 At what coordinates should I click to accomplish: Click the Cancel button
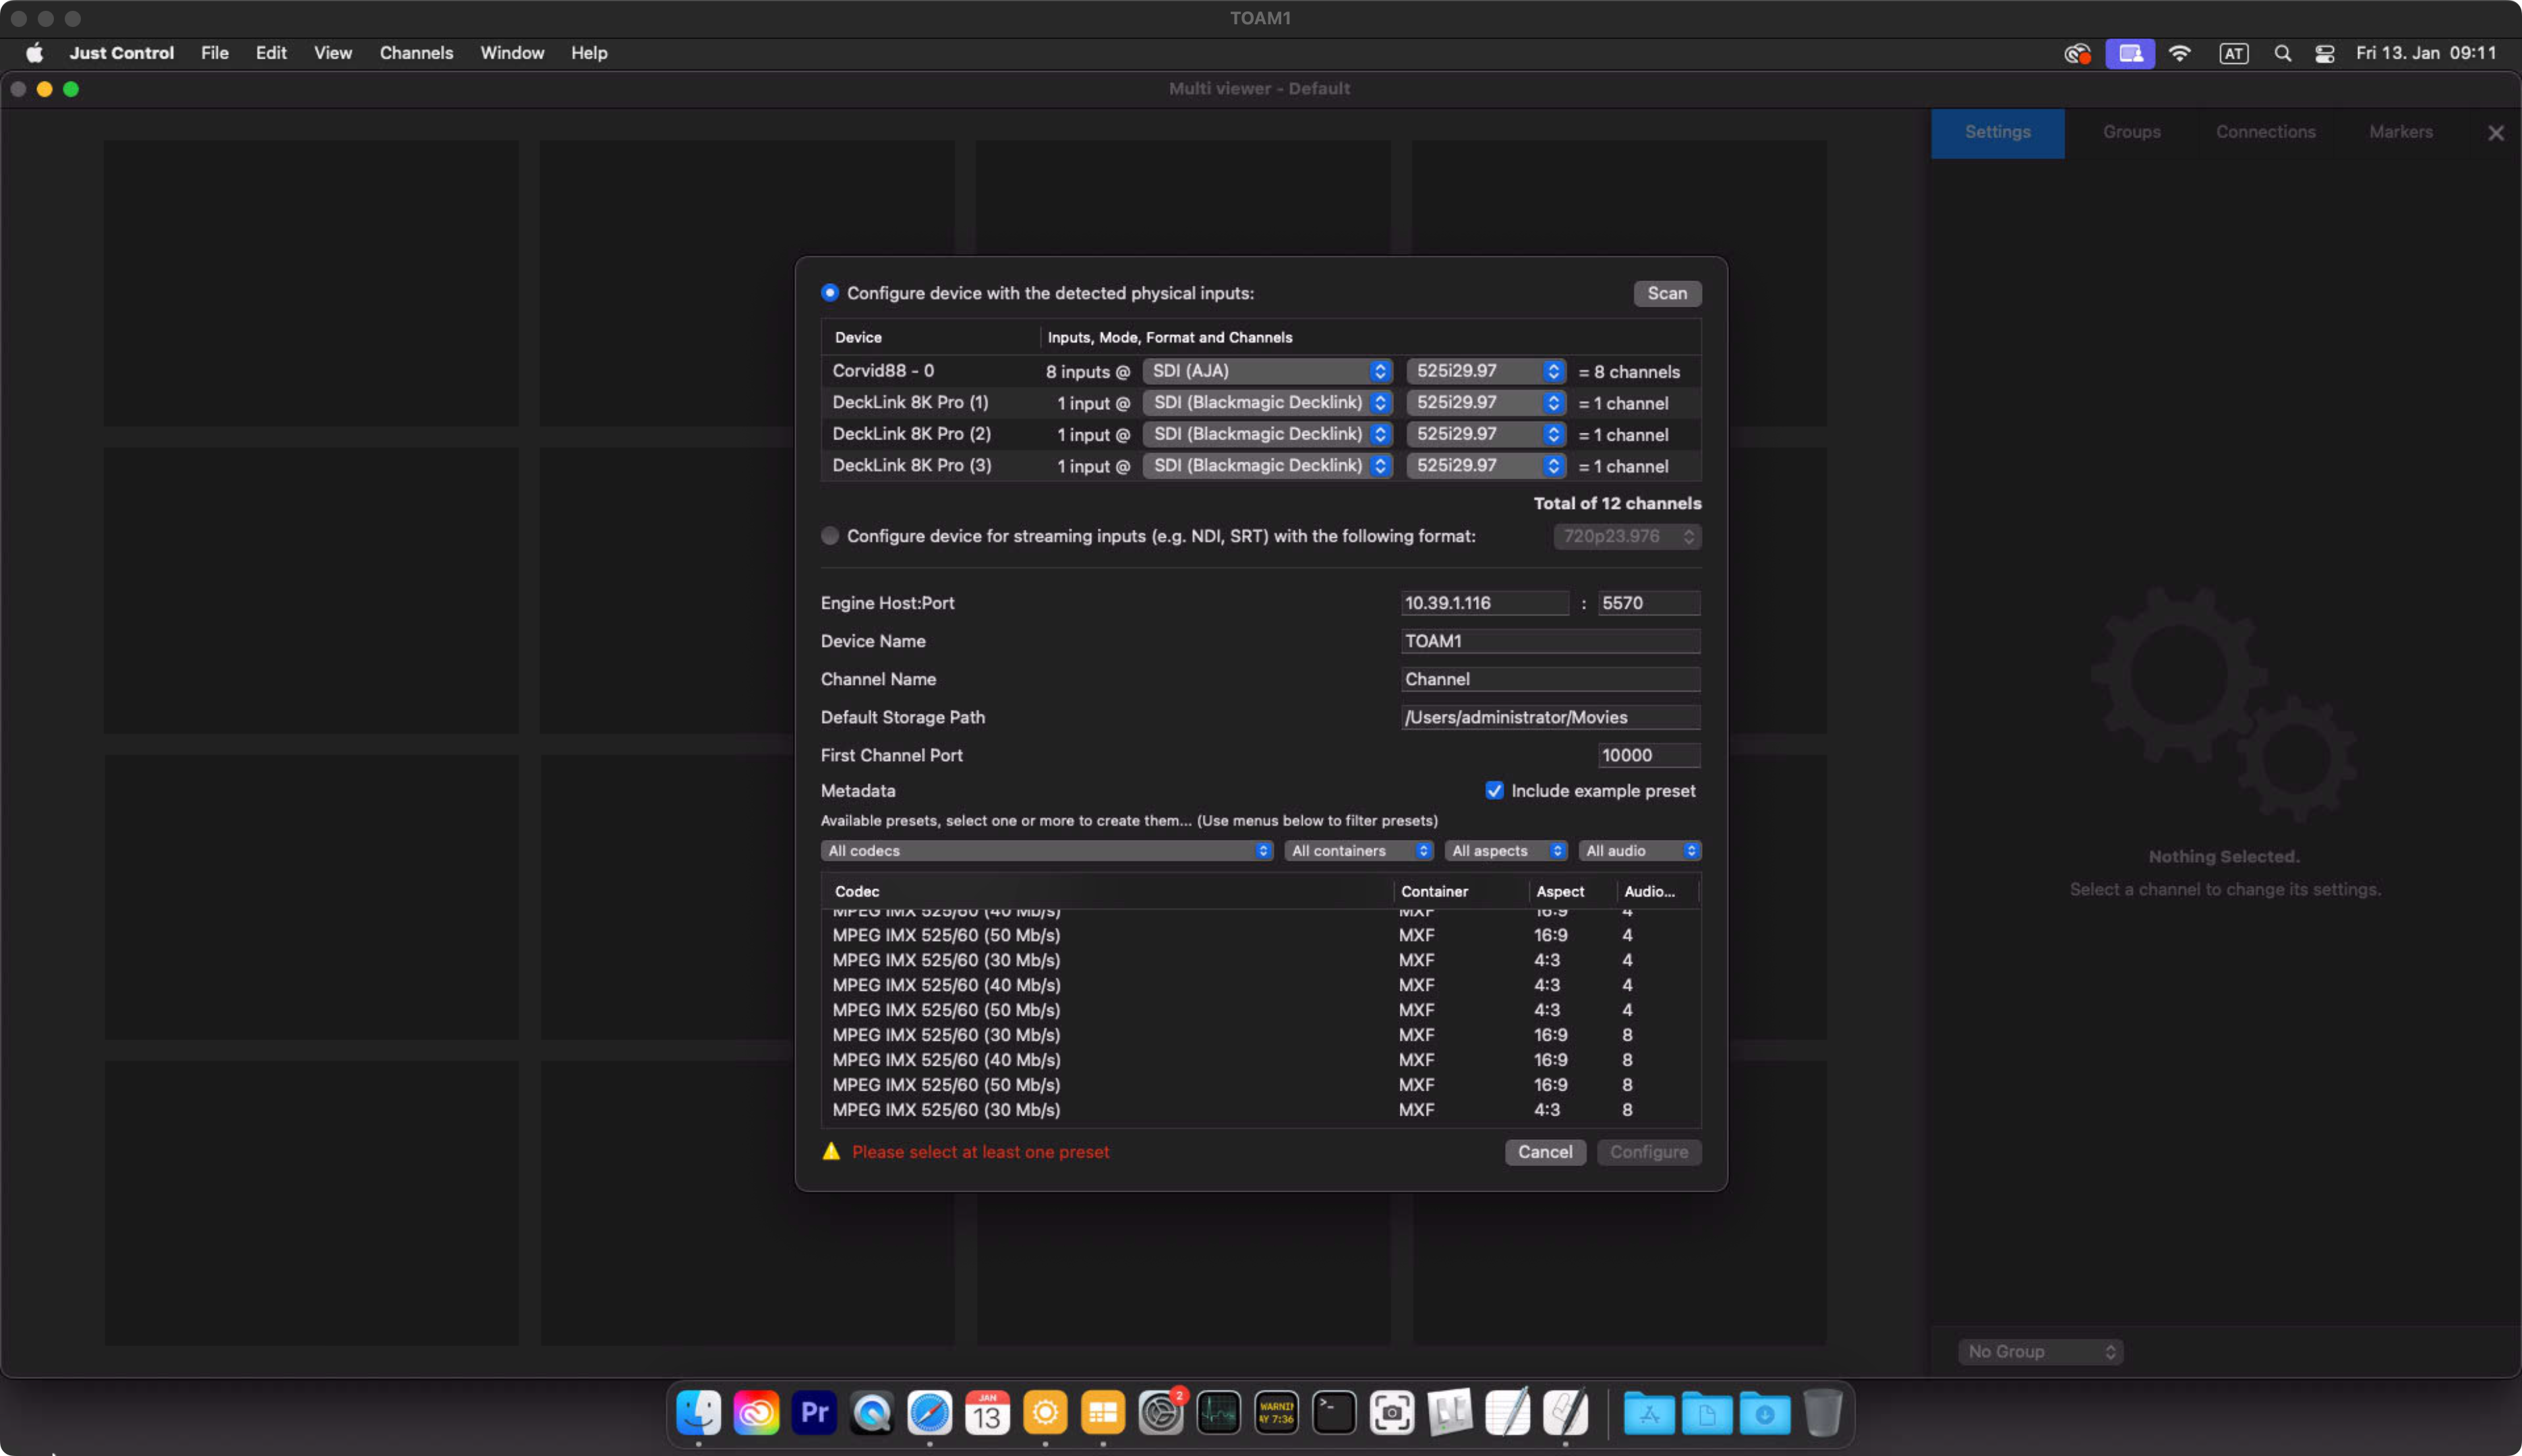pos(1545,1152)
